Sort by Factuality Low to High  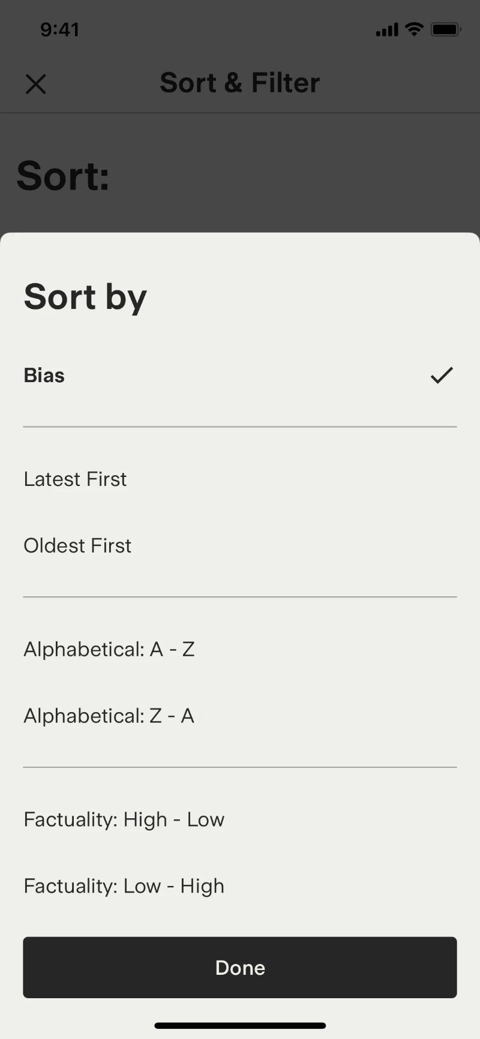(124, 886)
